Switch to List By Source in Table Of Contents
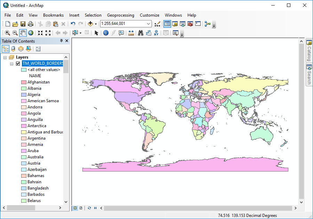The height and width of the screenshot is (219, 313). [x=13, y=49]
